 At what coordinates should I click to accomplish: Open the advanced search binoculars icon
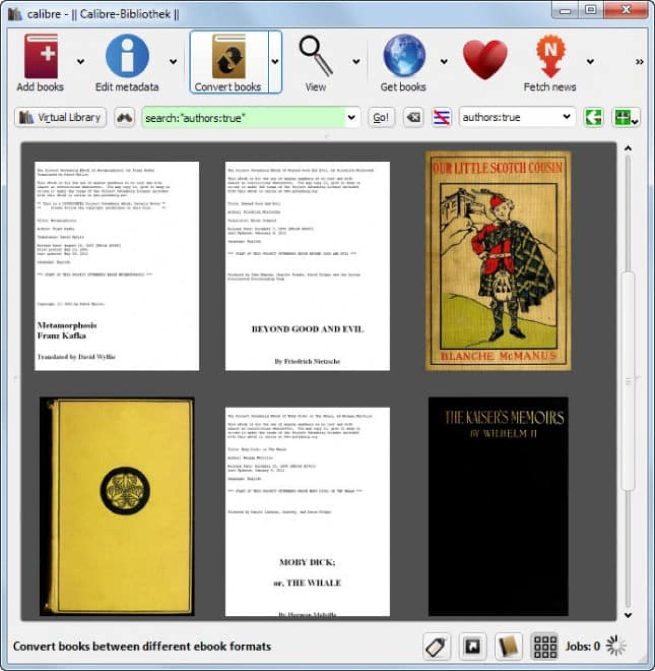tap(124, 117)
